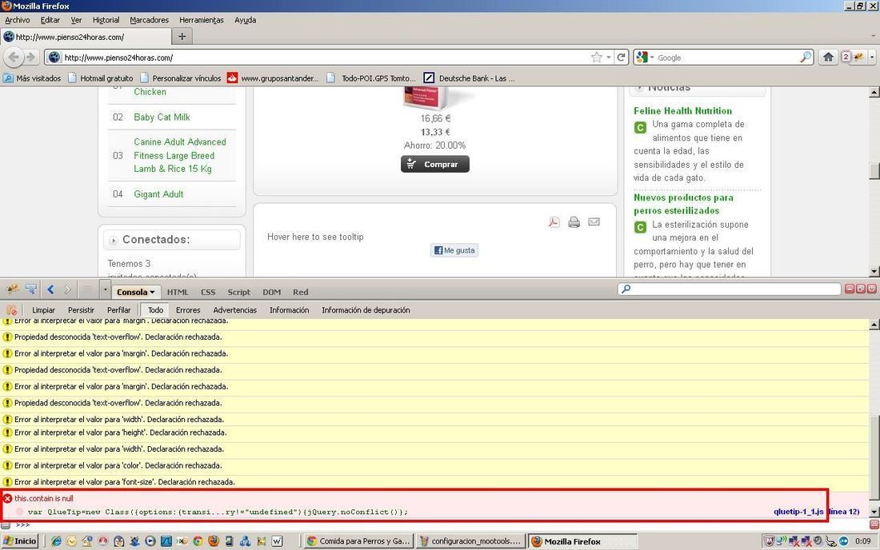880x550 pixels.
Task: Open the Hotmail gratuito bookmark
Action: tap(101, 78)
